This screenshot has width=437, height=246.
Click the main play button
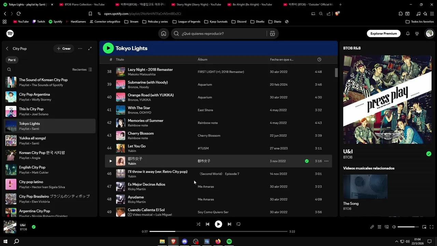(218, 224)
